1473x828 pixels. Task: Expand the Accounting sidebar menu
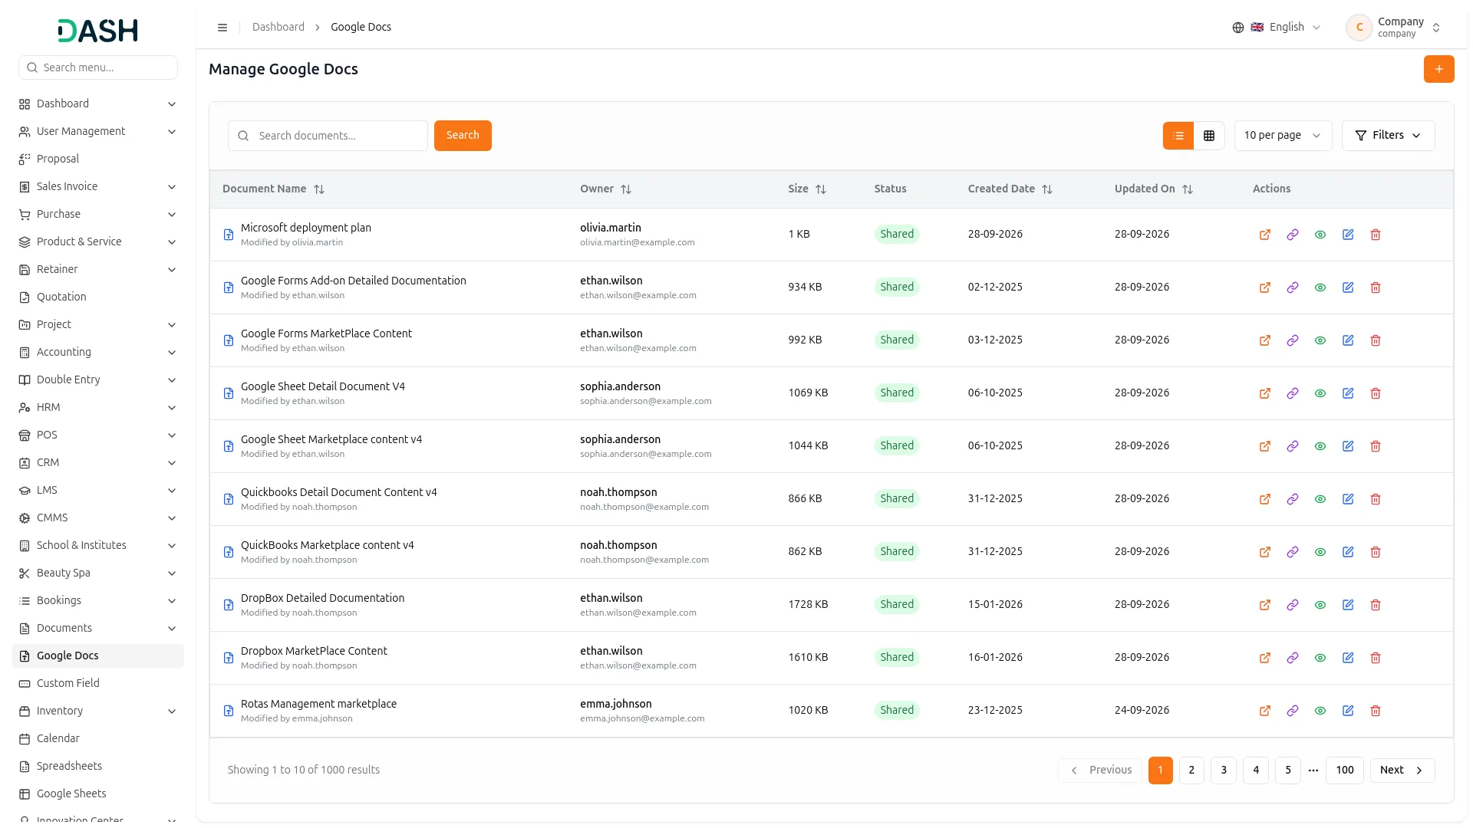pos(98,353)
